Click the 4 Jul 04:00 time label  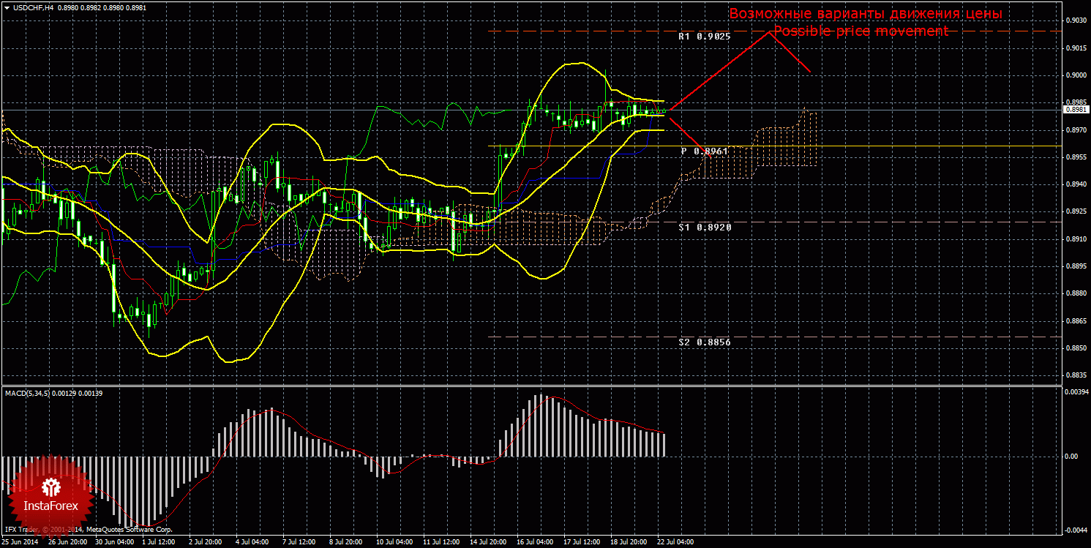click(x=252, y=543)
